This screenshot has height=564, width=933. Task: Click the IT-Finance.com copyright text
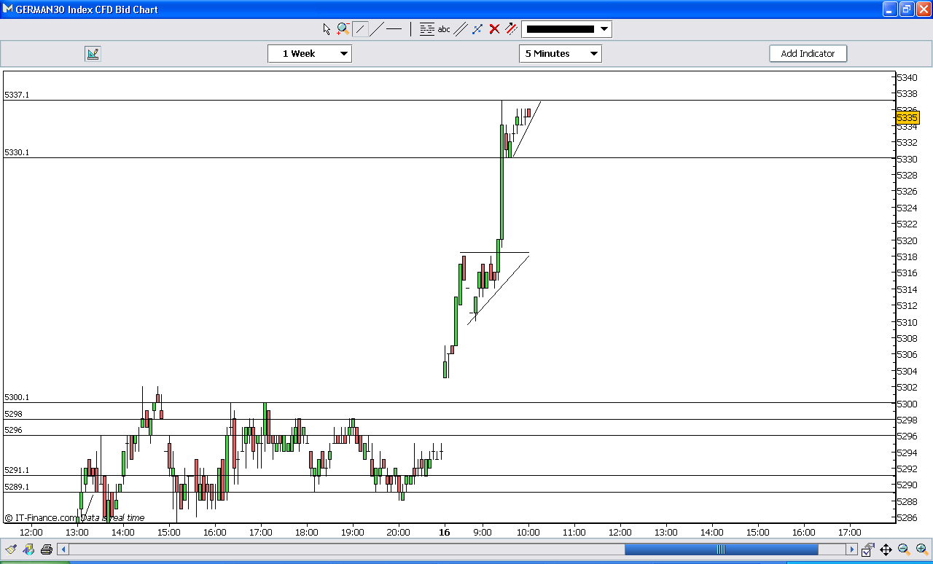[41, 518]
